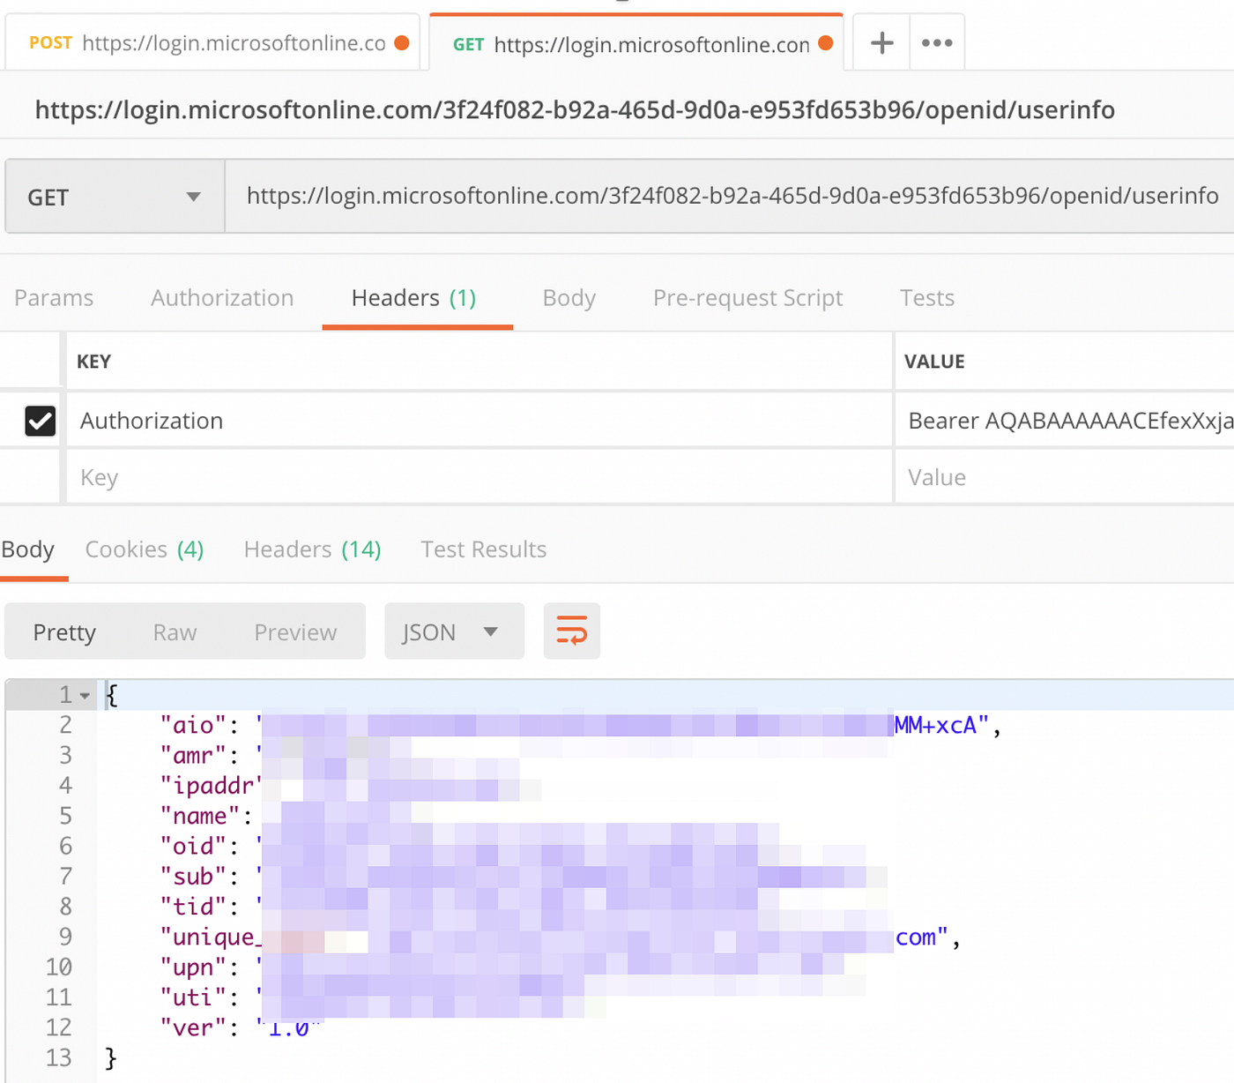This screenshot has height=1083, width=1234.
Task: Open the Pre-request Script tab
Action: point(747,298)
